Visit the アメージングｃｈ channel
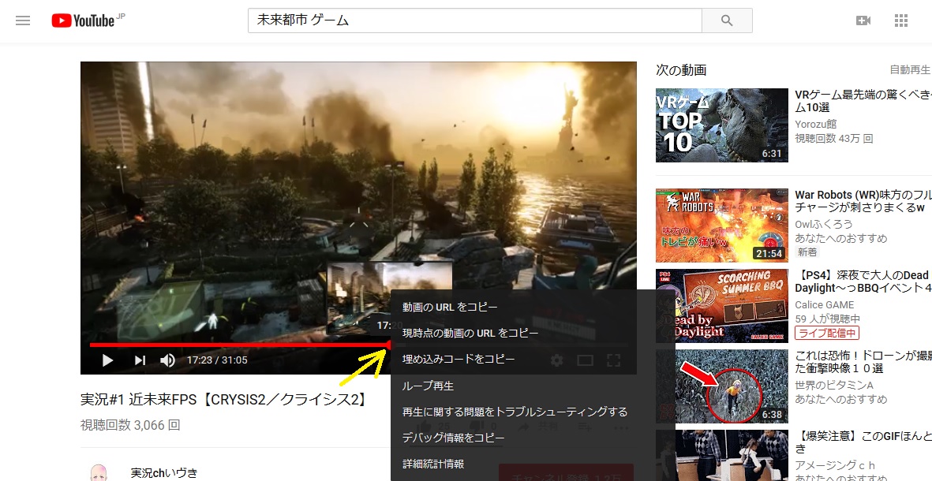The height and width of the screenshot is (481, 932). tap(837, 465)
